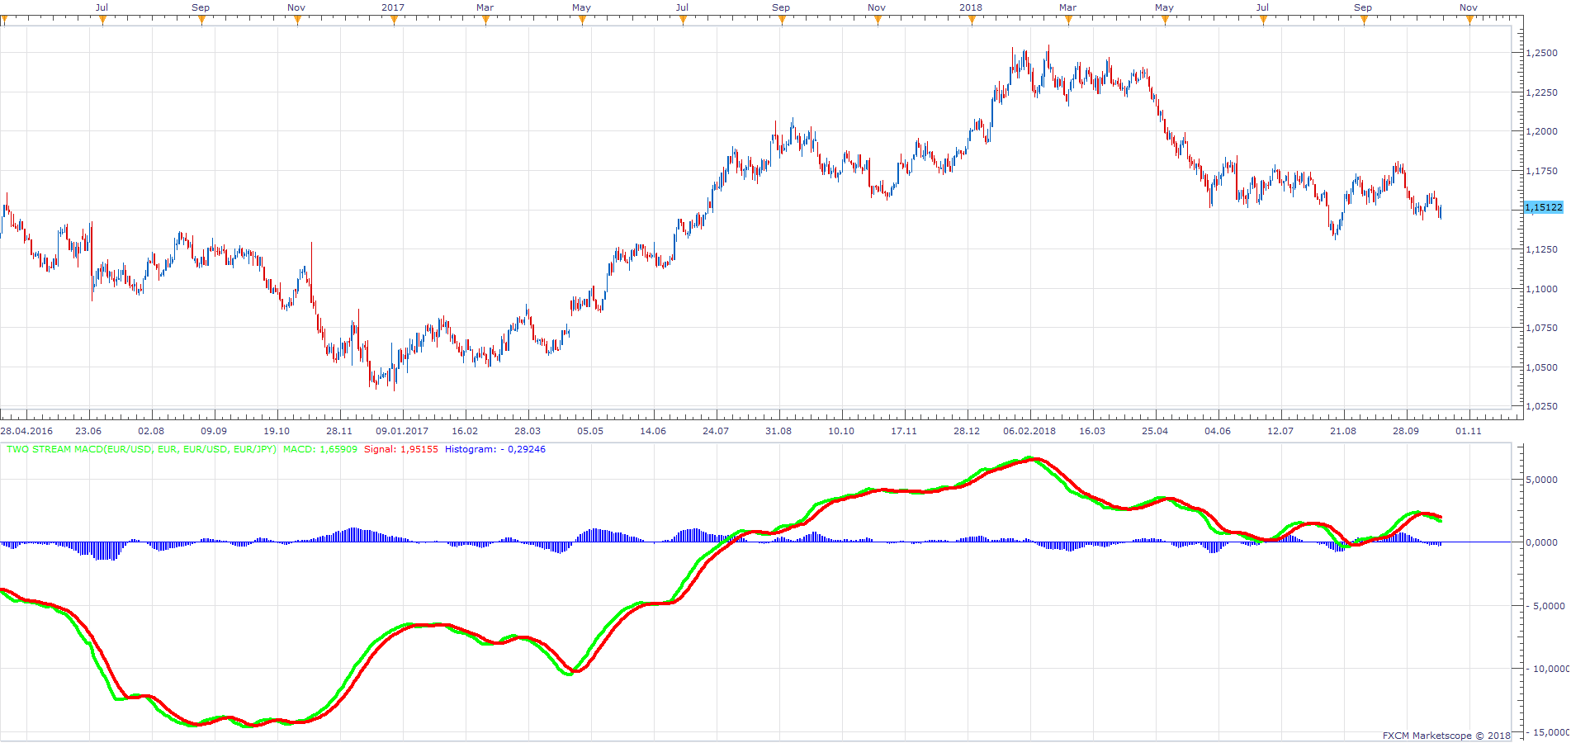
Task: Click the 17.11 date axis label
Action: pyautogui.click(x=904, y=431)
